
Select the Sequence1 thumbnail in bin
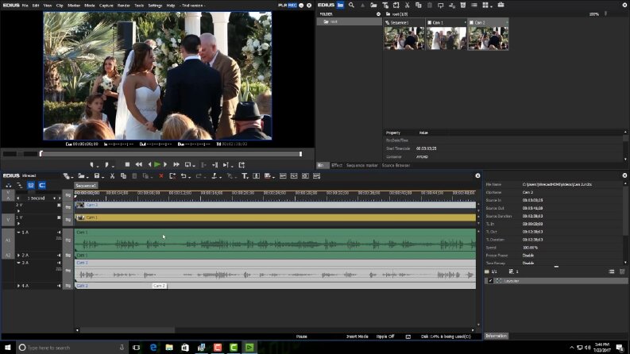tap(404, 35)
